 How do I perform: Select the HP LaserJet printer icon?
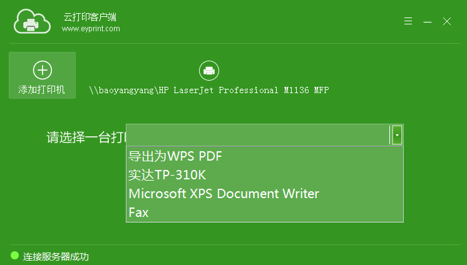[x=208, y=71]
